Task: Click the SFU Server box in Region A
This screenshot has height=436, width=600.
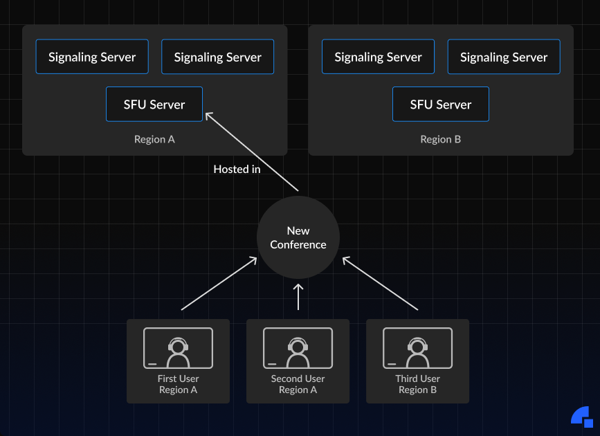Action: click(154, 105)
